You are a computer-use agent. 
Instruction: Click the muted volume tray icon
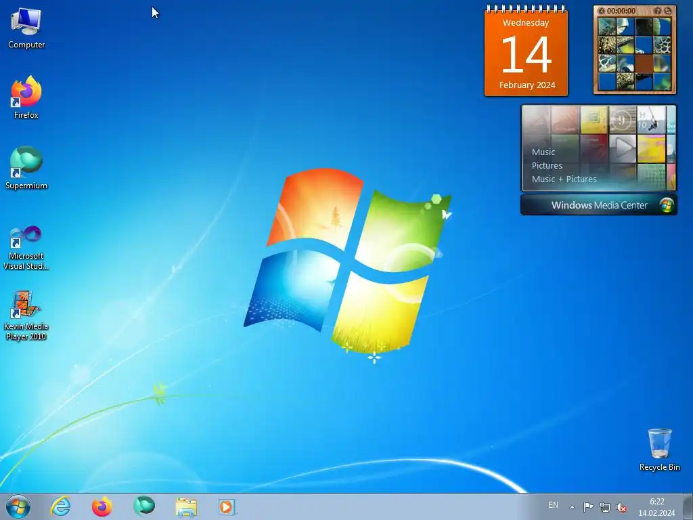click(x=621, y=507)
